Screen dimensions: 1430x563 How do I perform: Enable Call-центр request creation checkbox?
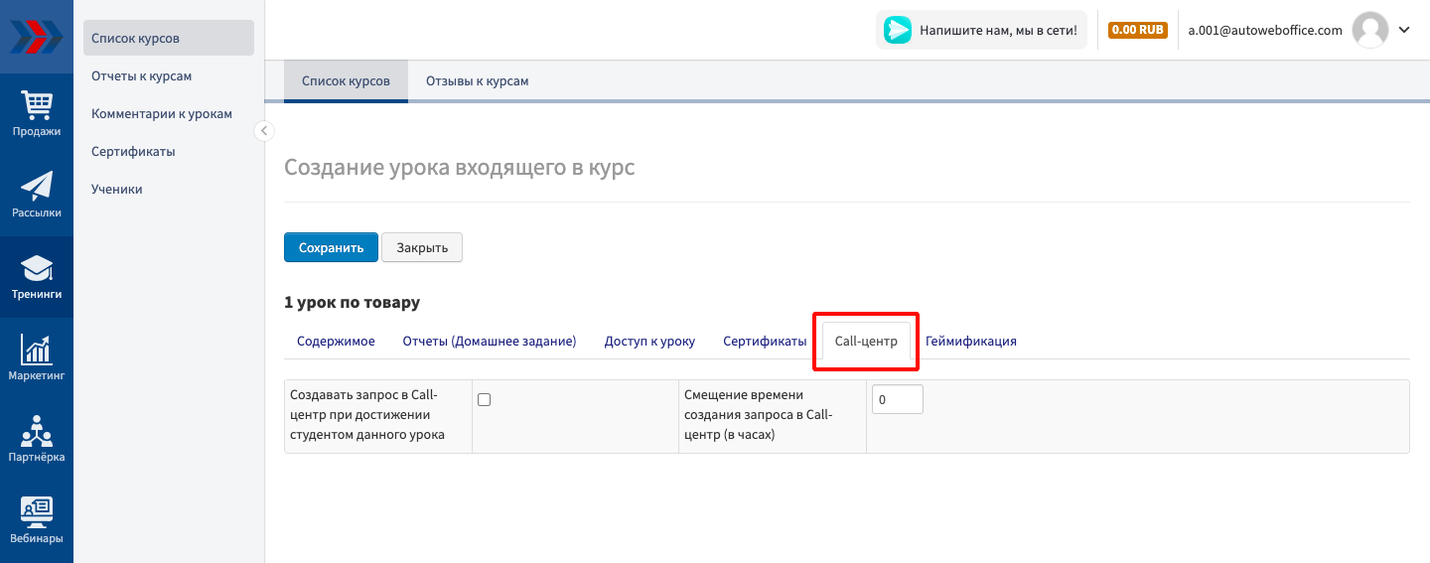[x=485, y=399]
